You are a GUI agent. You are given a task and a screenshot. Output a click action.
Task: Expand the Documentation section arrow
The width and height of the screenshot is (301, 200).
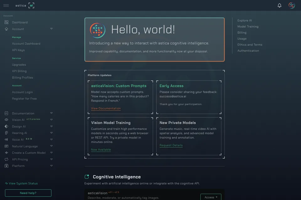coord(51,113)
